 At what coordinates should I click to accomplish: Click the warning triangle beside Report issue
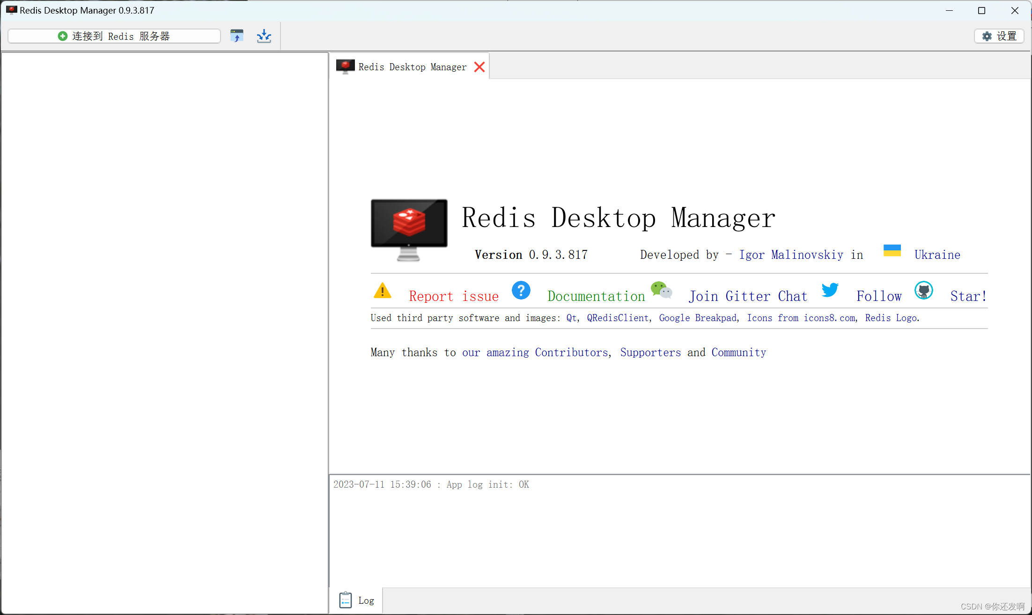click(382, 291)
